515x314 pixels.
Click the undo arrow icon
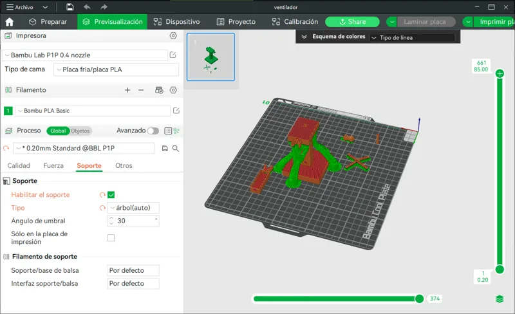[x=87, y=7]
